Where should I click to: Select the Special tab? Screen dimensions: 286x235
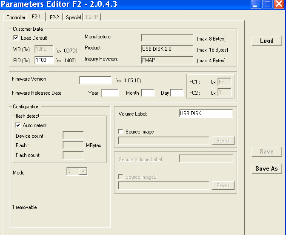[73, 17]
